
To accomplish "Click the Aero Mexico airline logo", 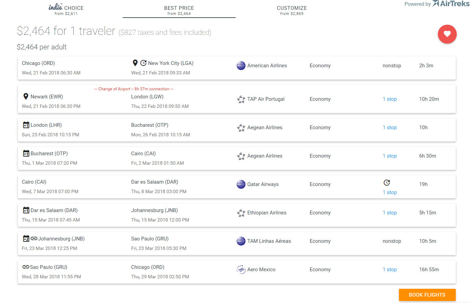I will [x=241, y=270].
